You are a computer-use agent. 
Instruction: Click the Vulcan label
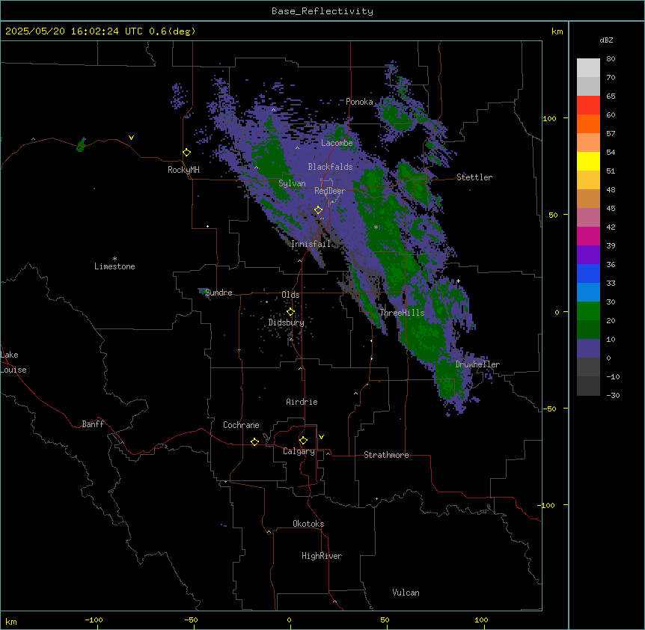406,593
